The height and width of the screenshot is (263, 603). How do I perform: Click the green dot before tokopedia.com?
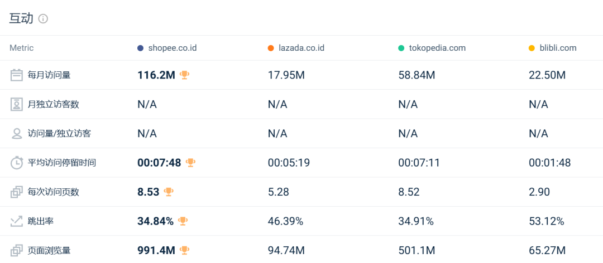401,48
